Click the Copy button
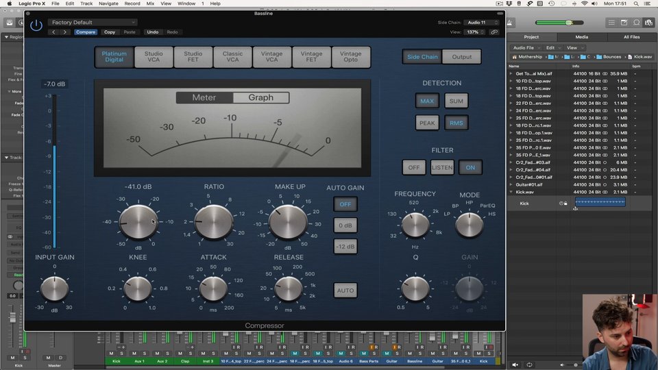Image resolution: width=658 pixels, height=370 pixels. 110,32
